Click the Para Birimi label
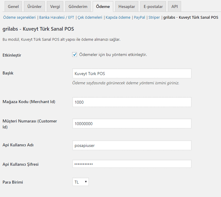 pos(13,182)
